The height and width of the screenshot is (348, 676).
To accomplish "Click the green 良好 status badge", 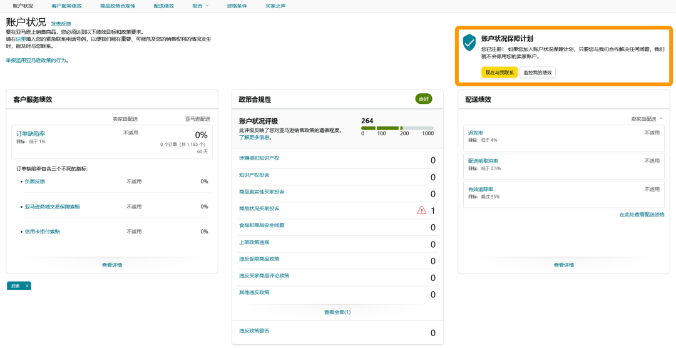I will [424, 99].
